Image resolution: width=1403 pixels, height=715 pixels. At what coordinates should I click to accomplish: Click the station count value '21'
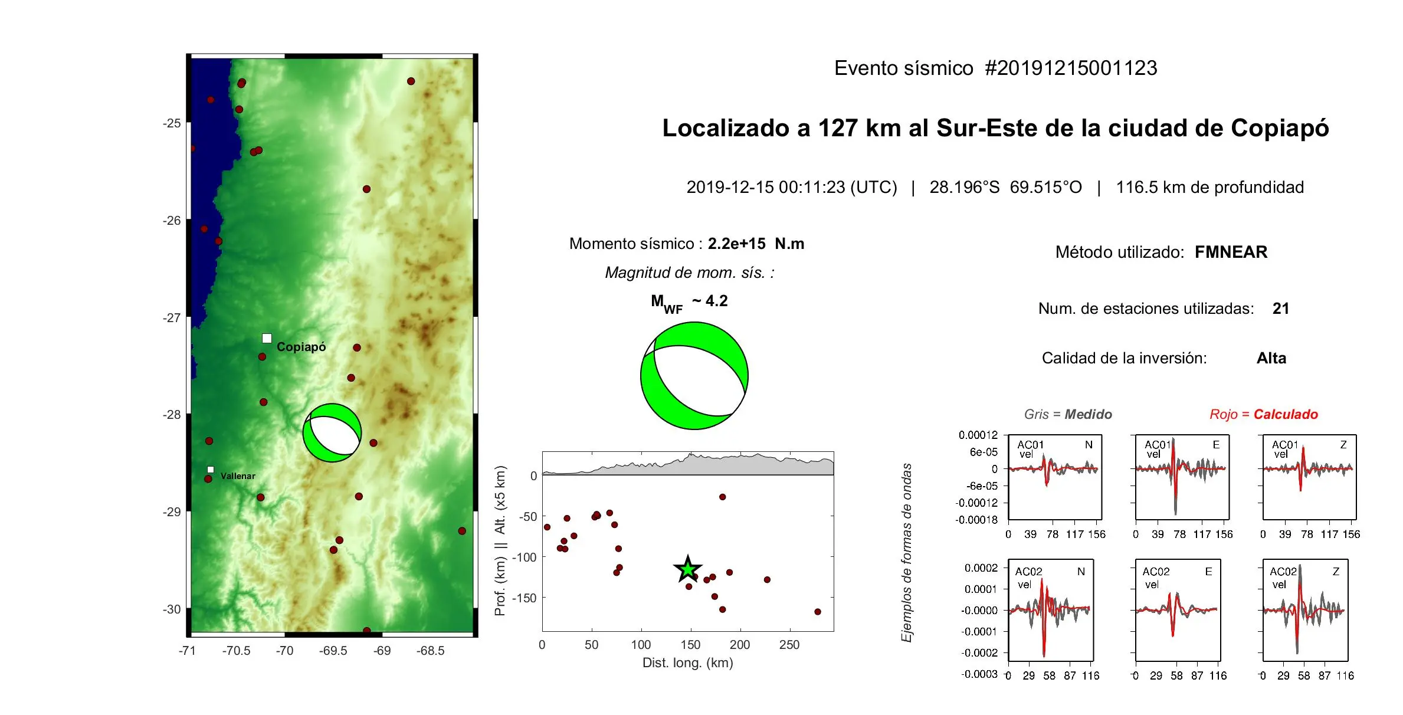1280,309
